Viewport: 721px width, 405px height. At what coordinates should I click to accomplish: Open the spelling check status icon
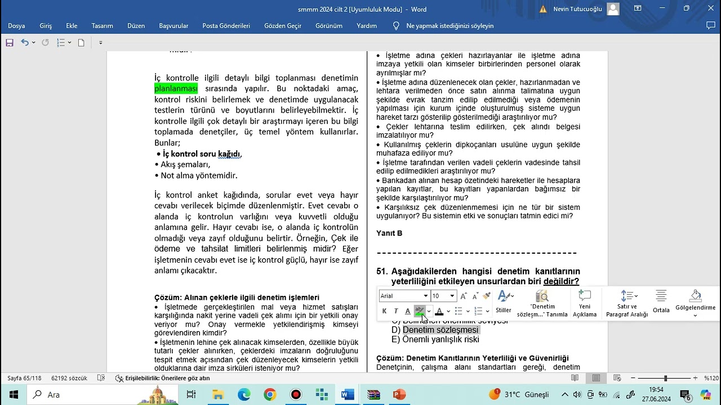tap(101, 378)
